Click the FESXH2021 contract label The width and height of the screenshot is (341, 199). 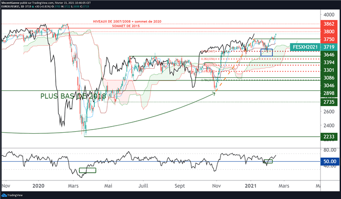(x=305, y=47)
